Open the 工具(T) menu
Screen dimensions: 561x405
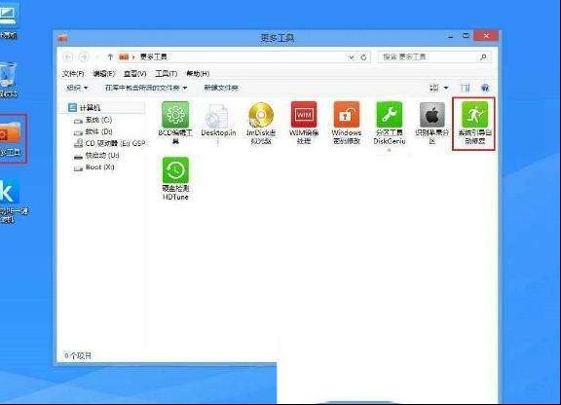166,74
